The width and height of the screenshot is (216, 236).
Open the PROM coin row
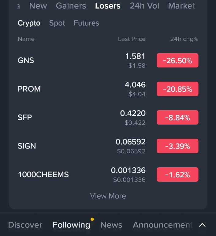pyautogui.click(x=108, y=89)
